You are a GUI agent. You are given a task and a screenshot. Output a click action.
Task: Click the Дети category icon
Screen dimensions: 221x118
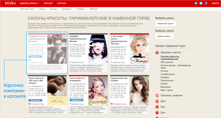[157, 101]
